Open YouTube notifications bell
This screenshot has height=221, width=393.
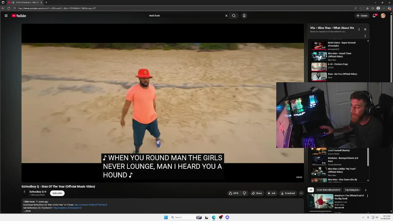[x=375, y=16]
